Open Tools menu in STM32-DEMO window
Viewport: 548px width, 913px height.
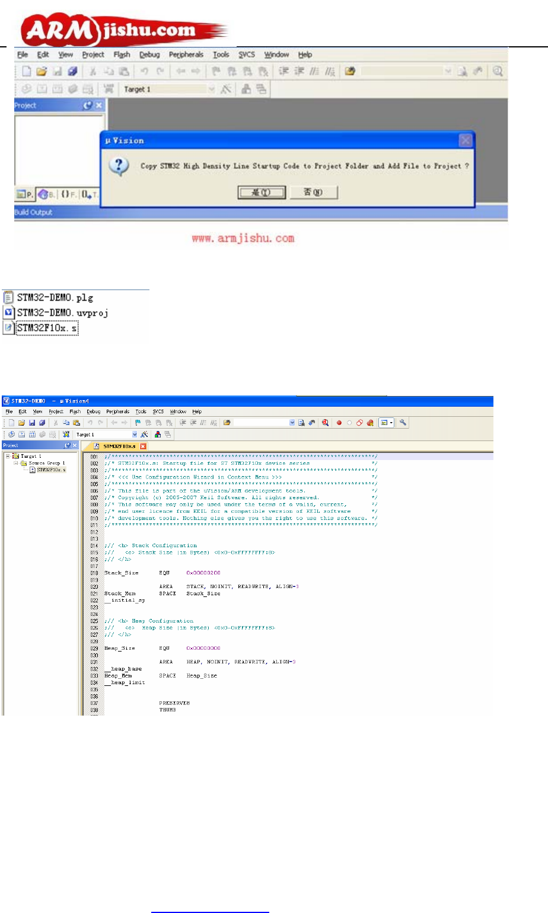pos(141,411)
